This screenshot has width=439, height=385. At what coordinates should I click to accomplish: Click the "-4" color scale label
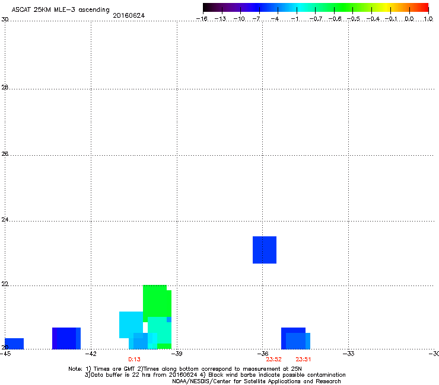[275, 19]
